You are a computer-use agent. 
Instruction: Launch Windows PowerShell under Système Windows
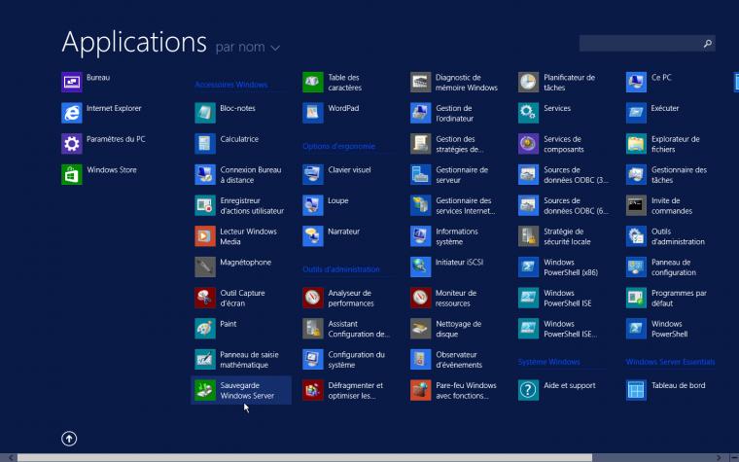[636, 329]
